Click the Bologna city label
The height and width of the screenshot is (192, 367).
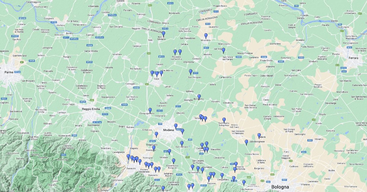(280, 187)
